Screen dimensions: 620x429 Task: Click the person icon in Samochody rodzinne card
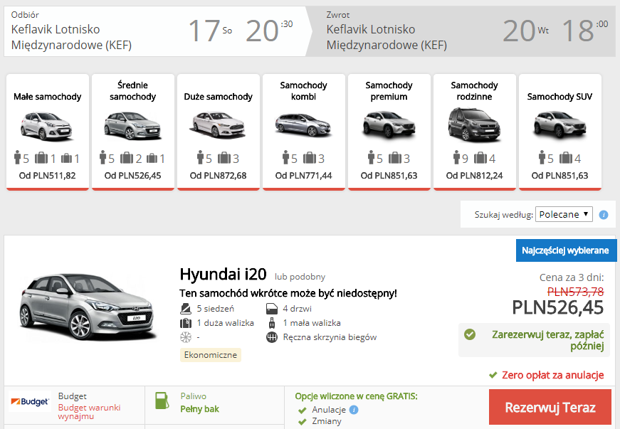tap(457, 157)
